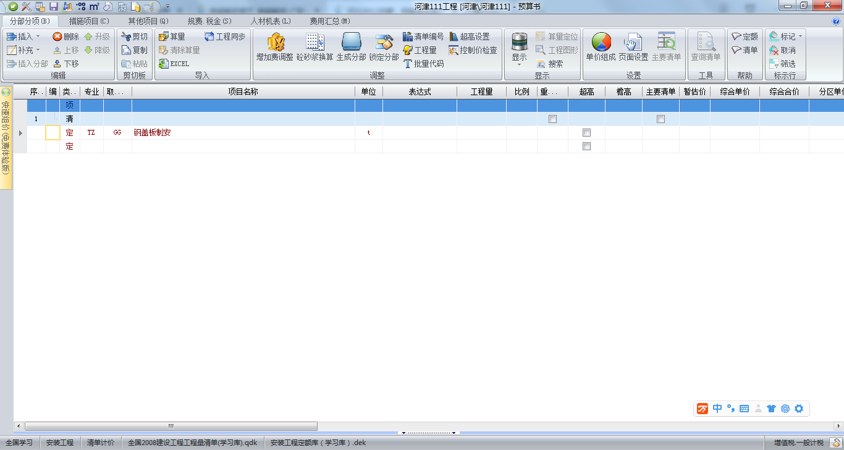The image size is (844, 450).
Task: Click 清单编号 icon
Action: pos(408,36)
